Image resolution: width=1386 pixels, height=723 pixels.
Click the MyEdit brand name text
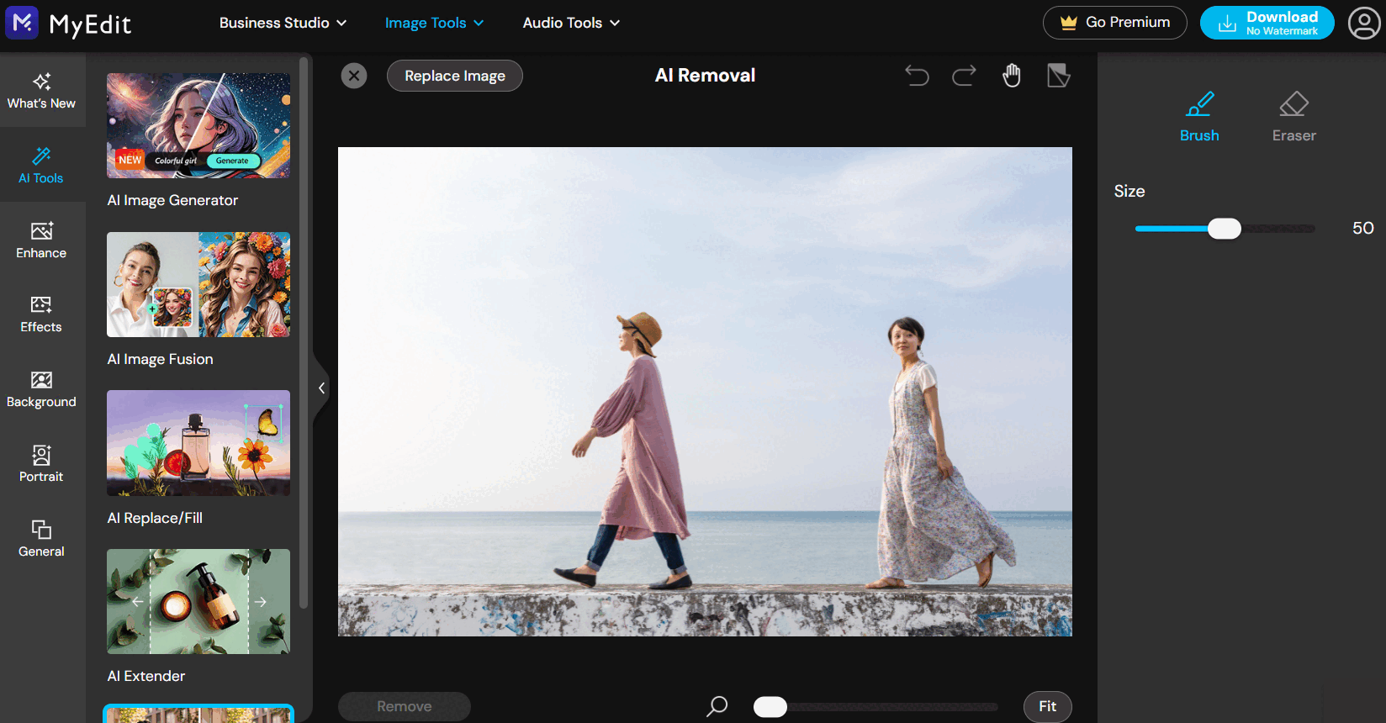(x=90, y=24)
